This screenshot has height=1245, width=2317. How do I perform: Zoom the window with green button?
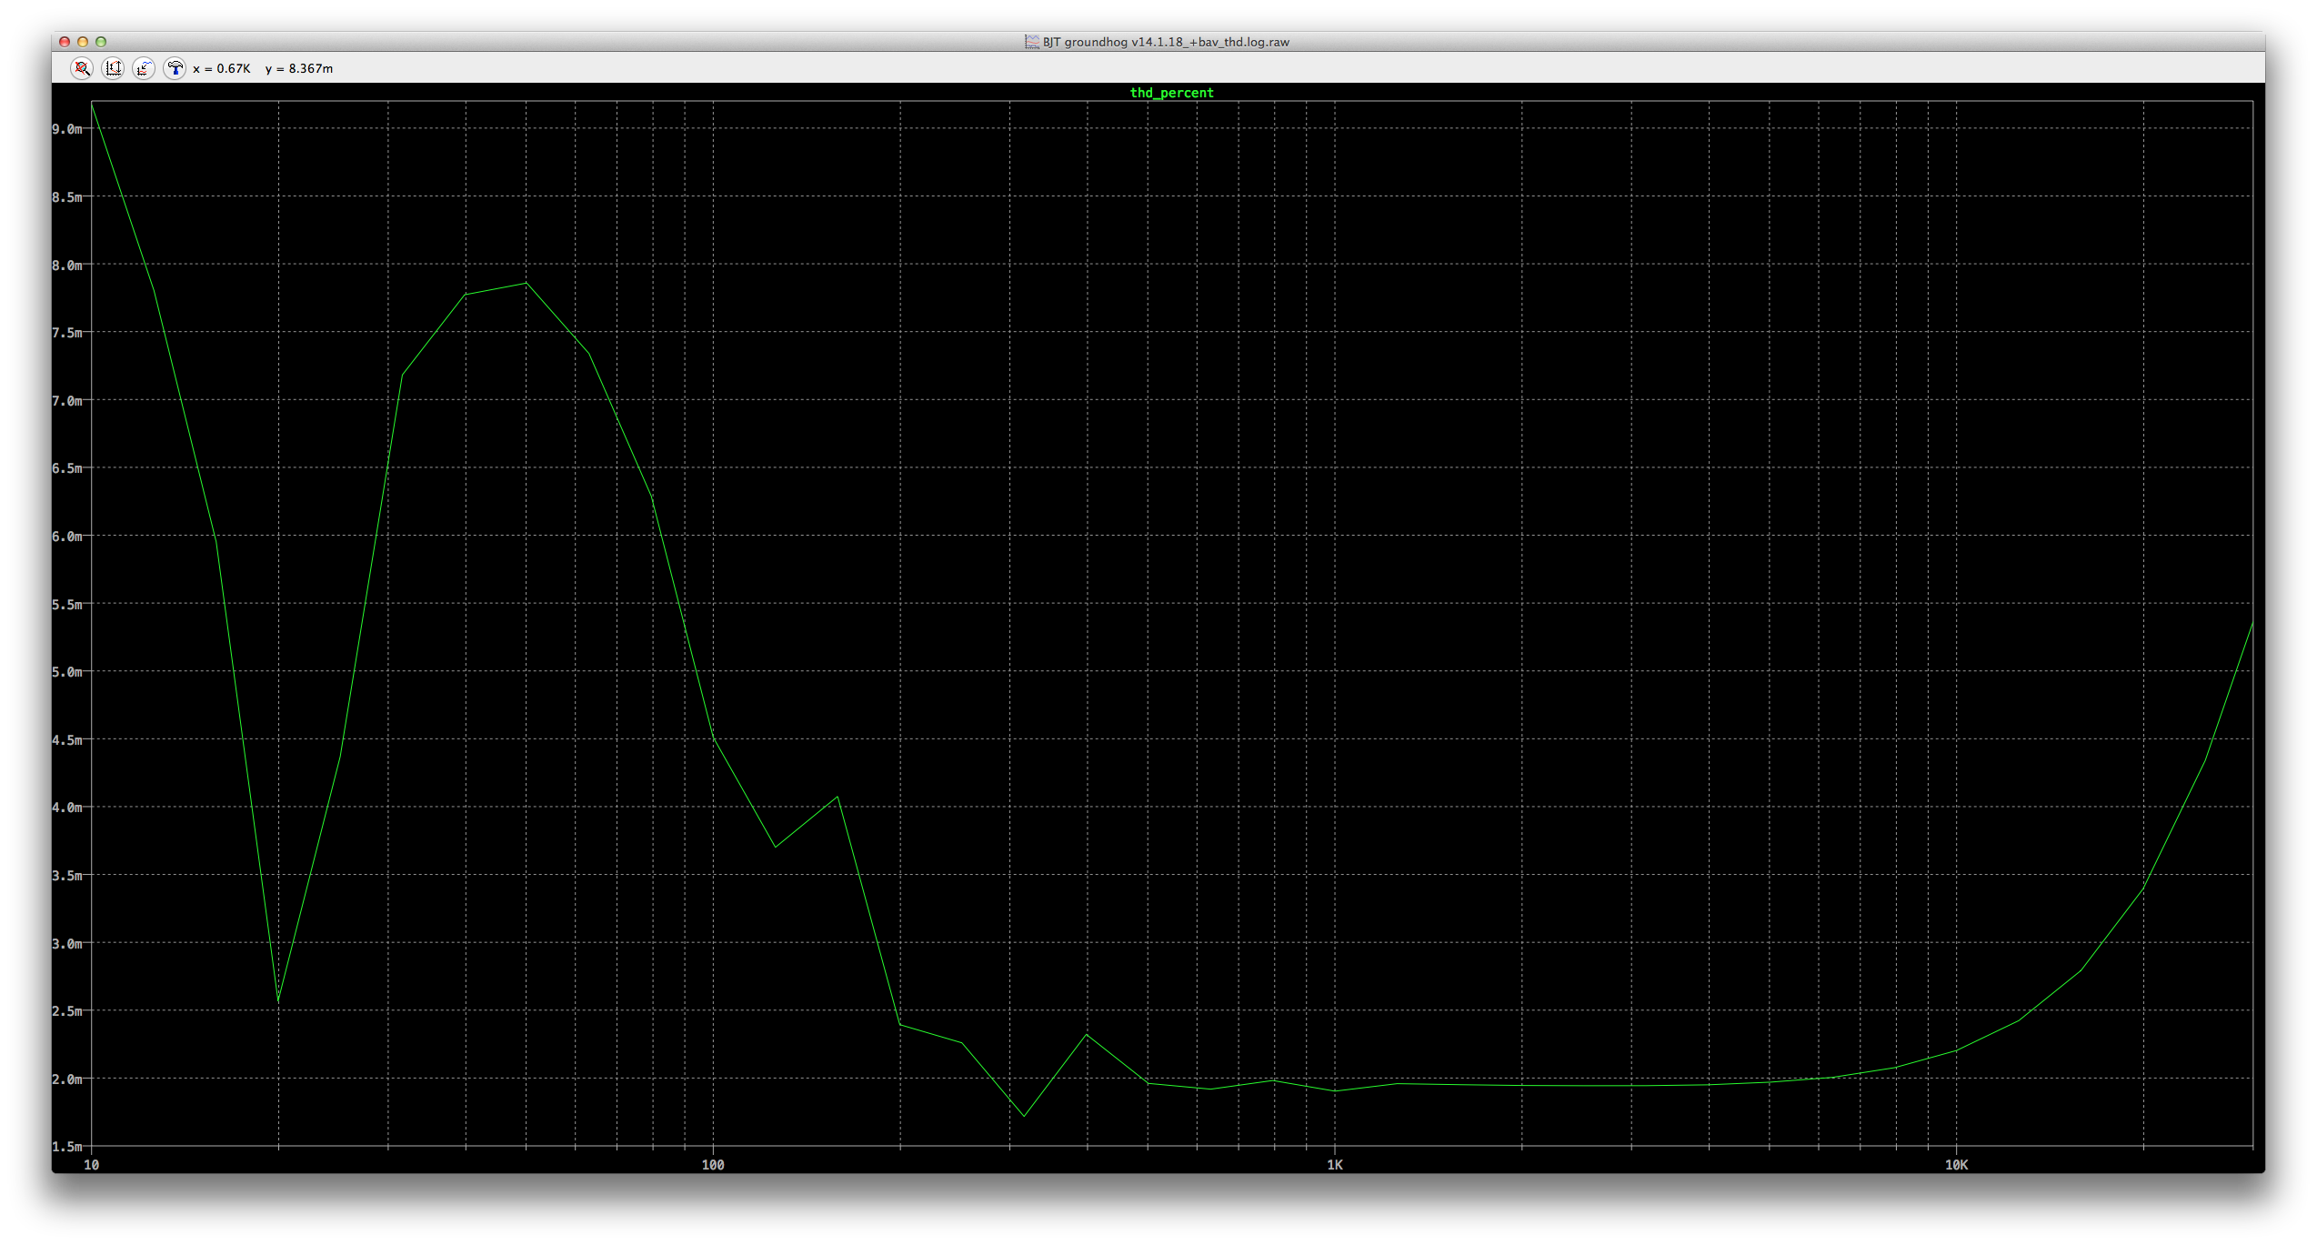tap(101, 42)
